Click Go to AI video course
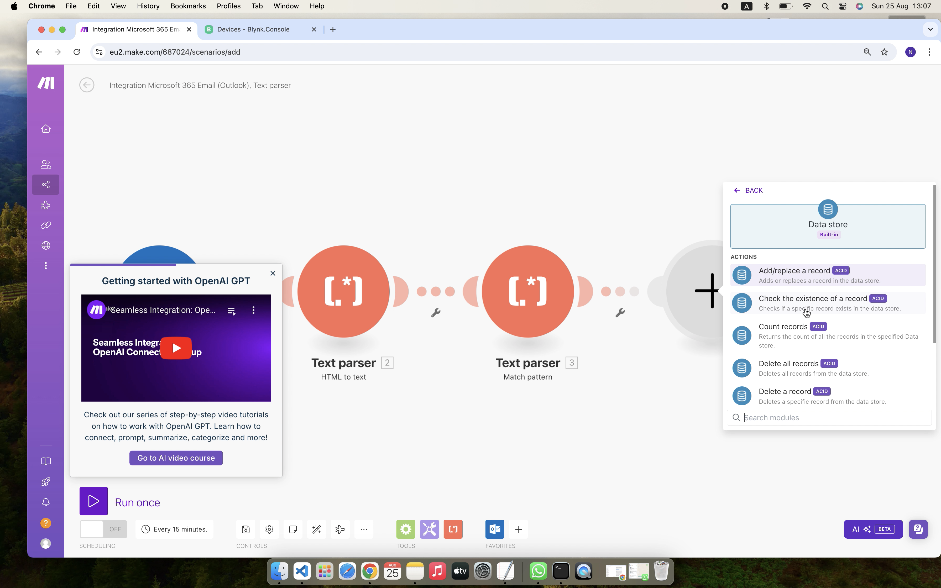The width and height of the screenshot is (941, 588). tap(176, 458)
